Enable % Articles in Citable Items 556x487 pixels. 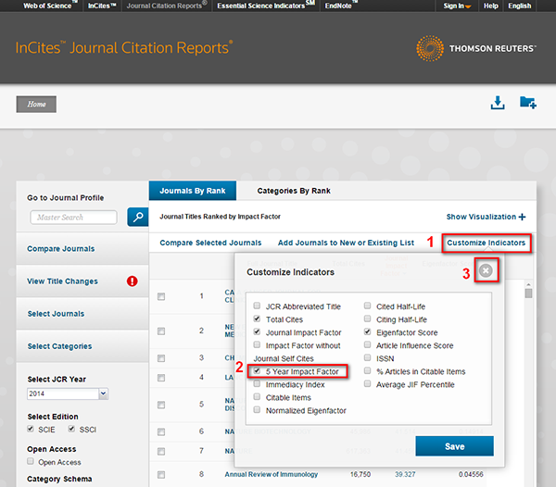(x=367, y=371)
